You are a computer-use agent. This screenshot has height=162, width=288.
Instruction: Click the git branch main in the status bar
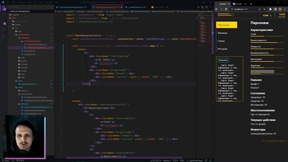point(6,160)
